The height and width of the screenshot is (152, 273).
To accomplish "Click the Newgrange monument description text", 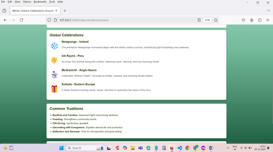I will (125, 47).
